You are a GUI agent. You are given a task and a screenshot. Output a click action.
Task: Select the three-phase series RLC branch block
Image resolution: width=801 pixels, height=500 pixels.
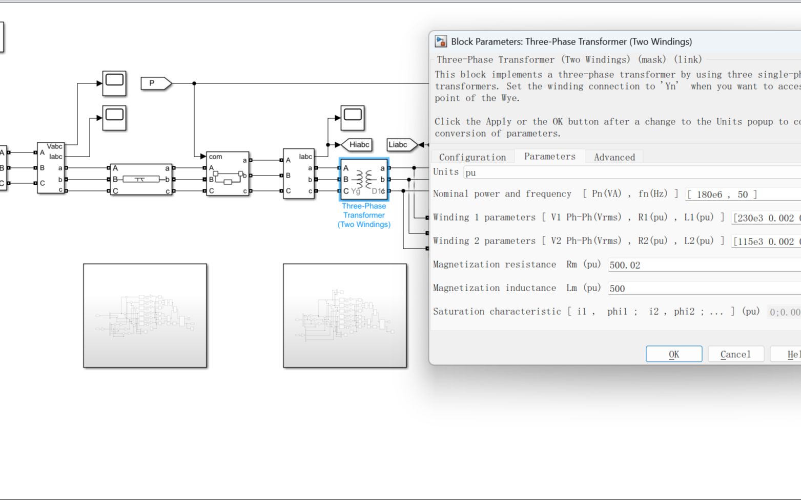point(141,179)
